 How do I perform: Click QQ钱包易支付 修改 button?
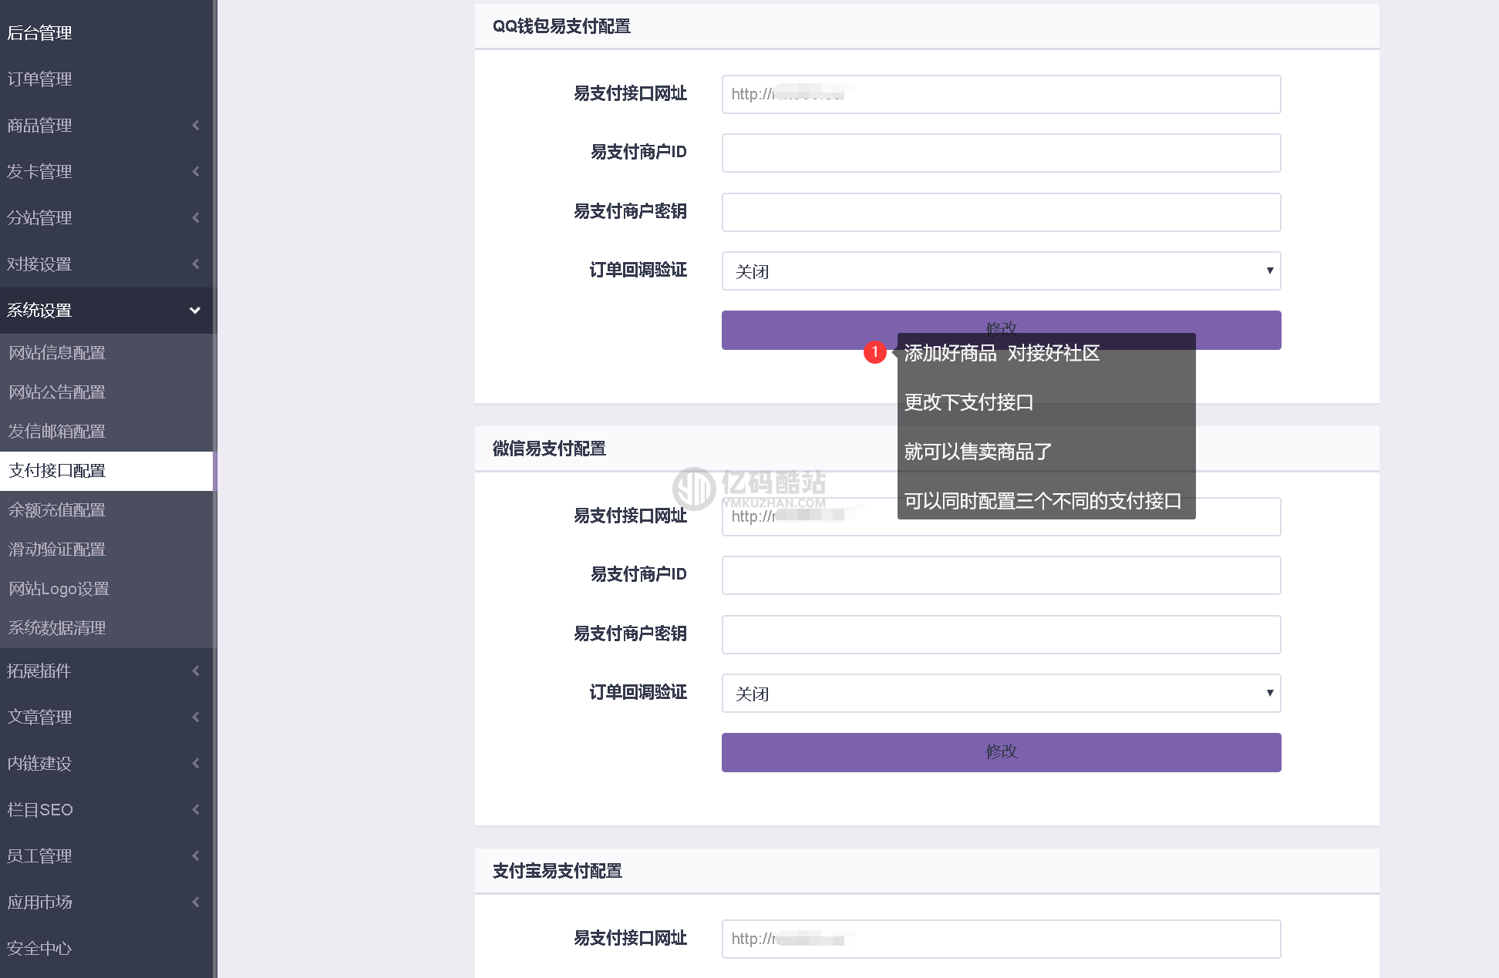[1001, 326]
